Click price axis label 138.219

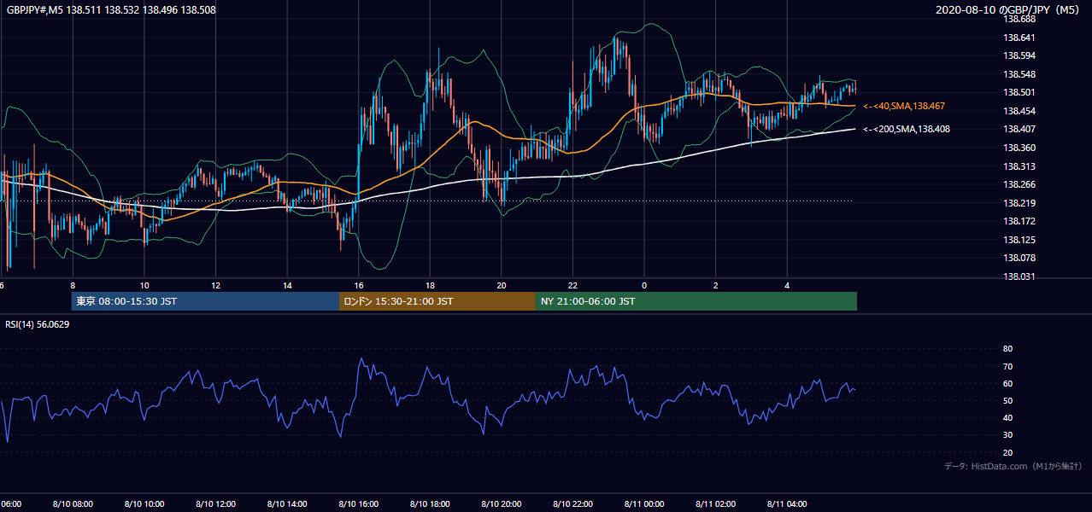click(1020, 204)
